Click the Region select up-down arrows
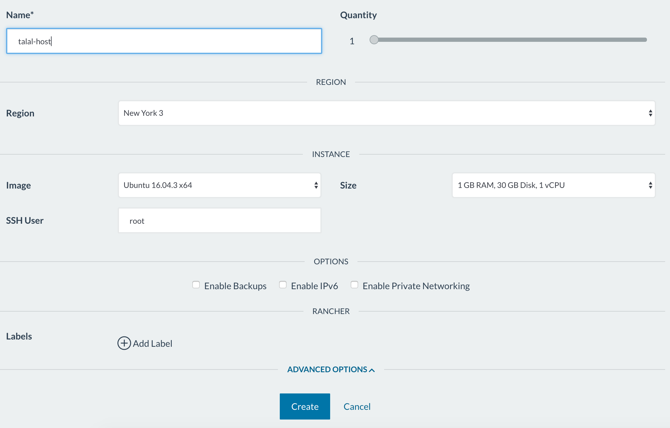 [650, 113]
